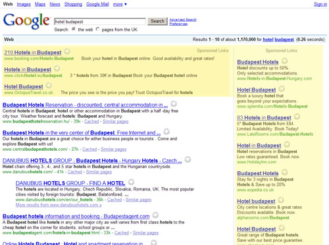Viewport: 329px width, 245px height.
Task: Open Images in top navigation
Action: [x=24, y=4]
